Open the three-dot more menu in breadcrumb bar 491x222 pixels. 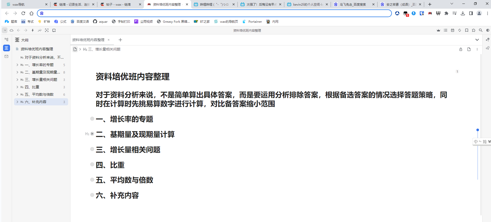pyautogui.click(x=477, y=49)
